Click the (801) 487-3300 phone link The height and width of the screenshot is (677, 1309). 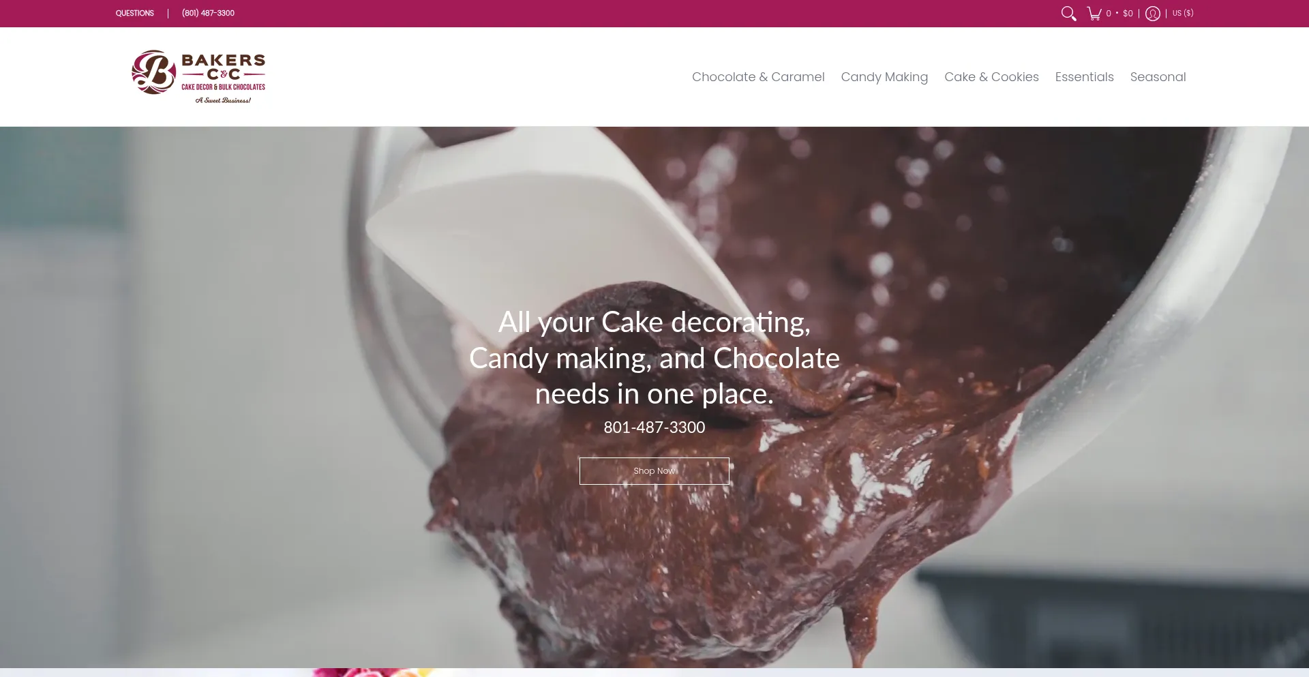pyautogui.click(x=208, y=14)
